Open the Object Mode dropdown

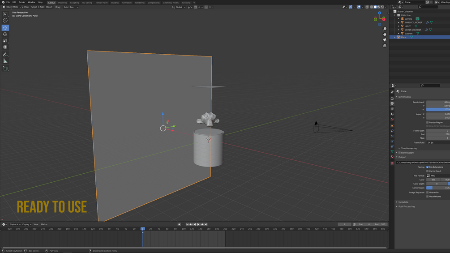13,7
